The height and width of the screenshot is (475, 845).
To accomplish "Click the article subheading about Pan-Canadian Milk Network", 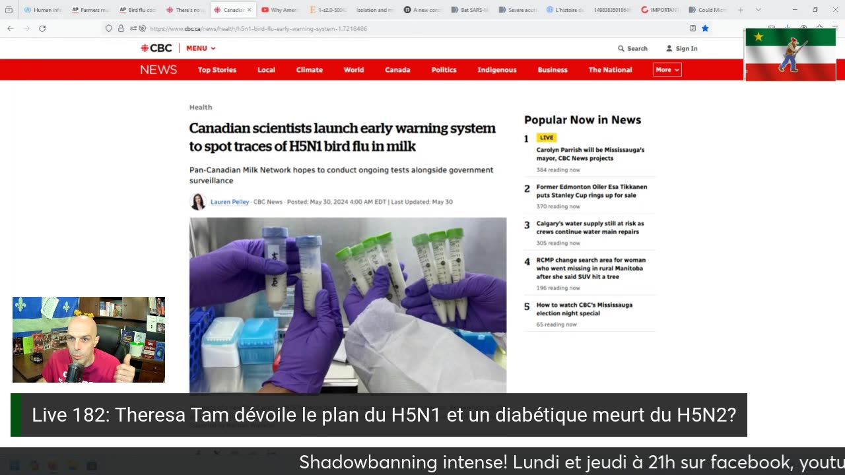I will 341,175.
